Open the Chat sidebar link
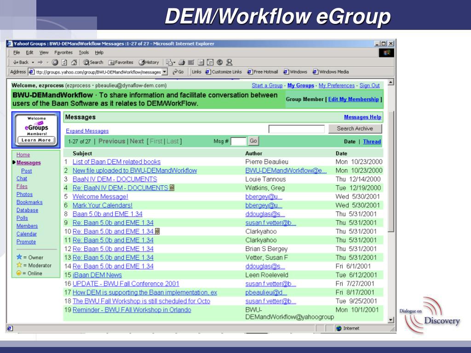This screenshot has width=471, height=353. [x=22, y=179]
